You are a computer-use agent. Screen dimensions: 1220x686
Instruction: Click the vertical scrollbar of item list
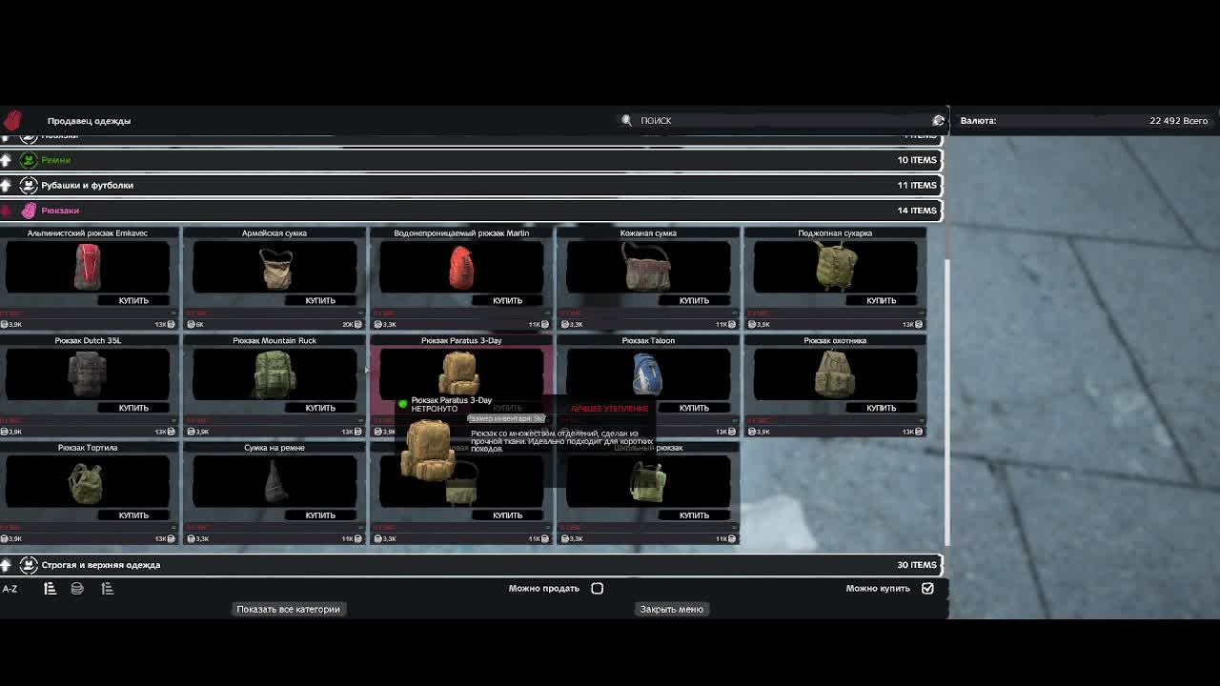(946, 400)
